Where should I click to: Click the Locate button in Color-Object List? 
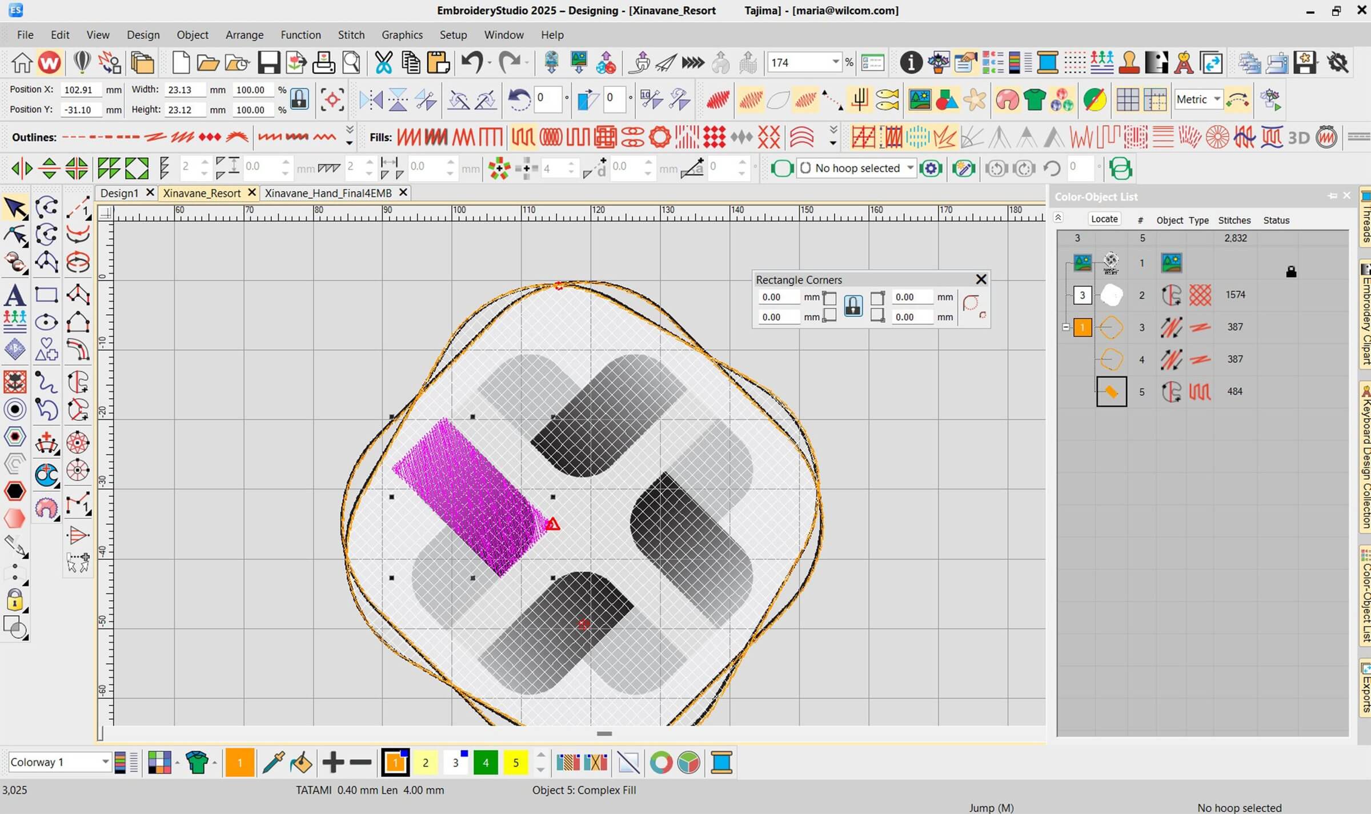coord(1104,219)
